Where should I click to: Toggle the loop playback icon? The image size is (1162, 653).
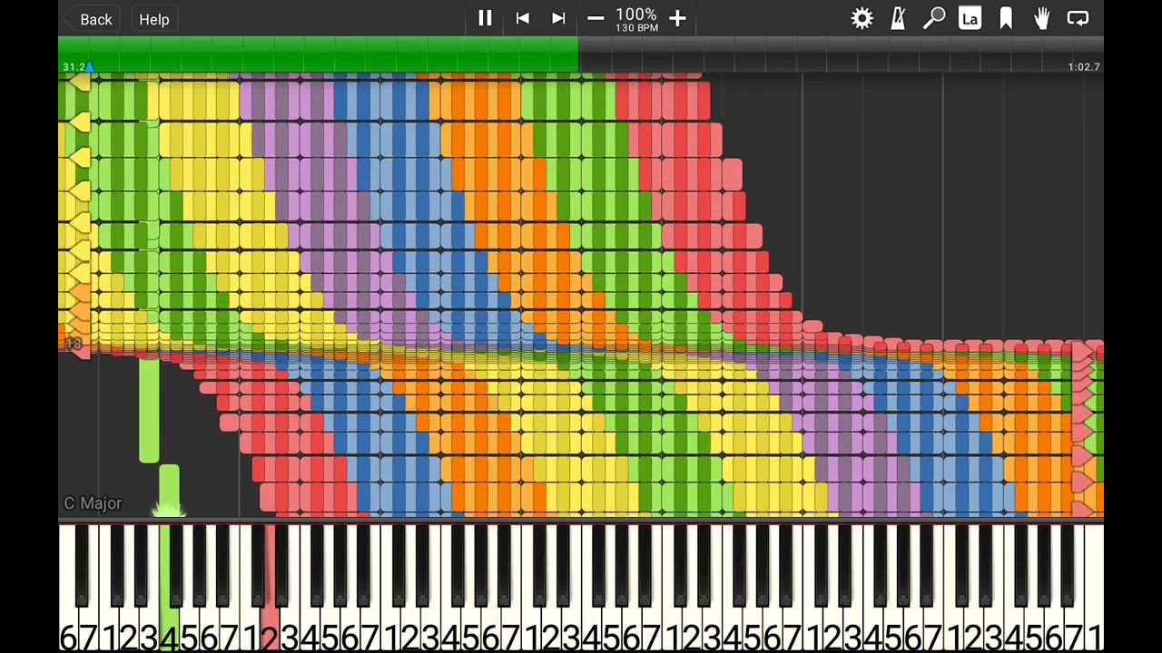[1078, 18]
